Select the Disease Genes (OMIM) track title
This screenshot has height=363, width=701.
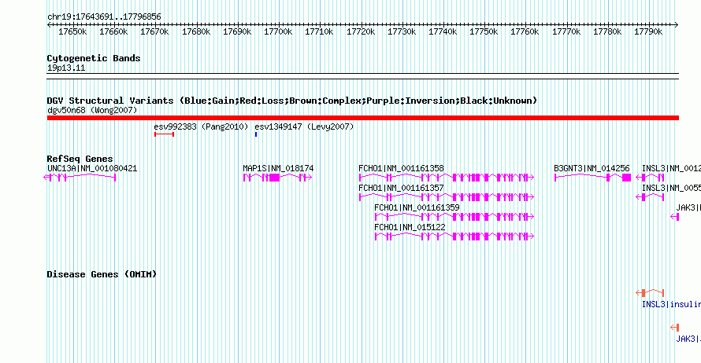pos(102,274)
